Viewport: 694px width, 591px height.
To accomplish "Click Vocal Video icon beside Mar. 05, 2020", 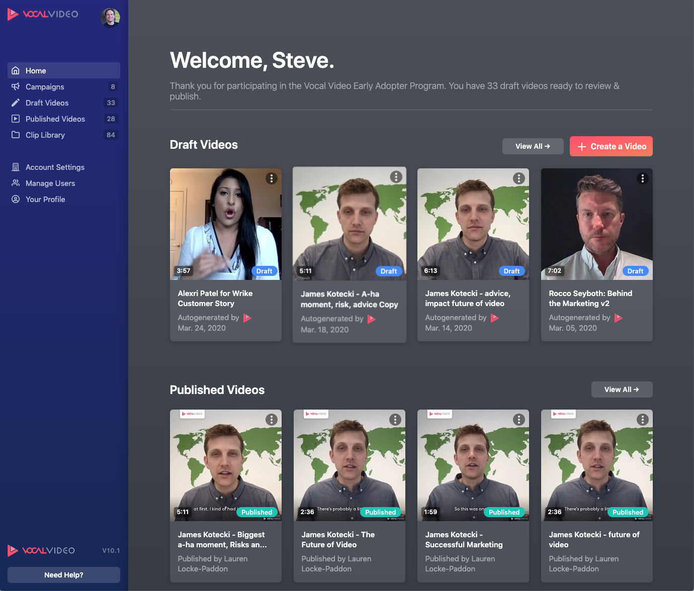I will 618,318.
